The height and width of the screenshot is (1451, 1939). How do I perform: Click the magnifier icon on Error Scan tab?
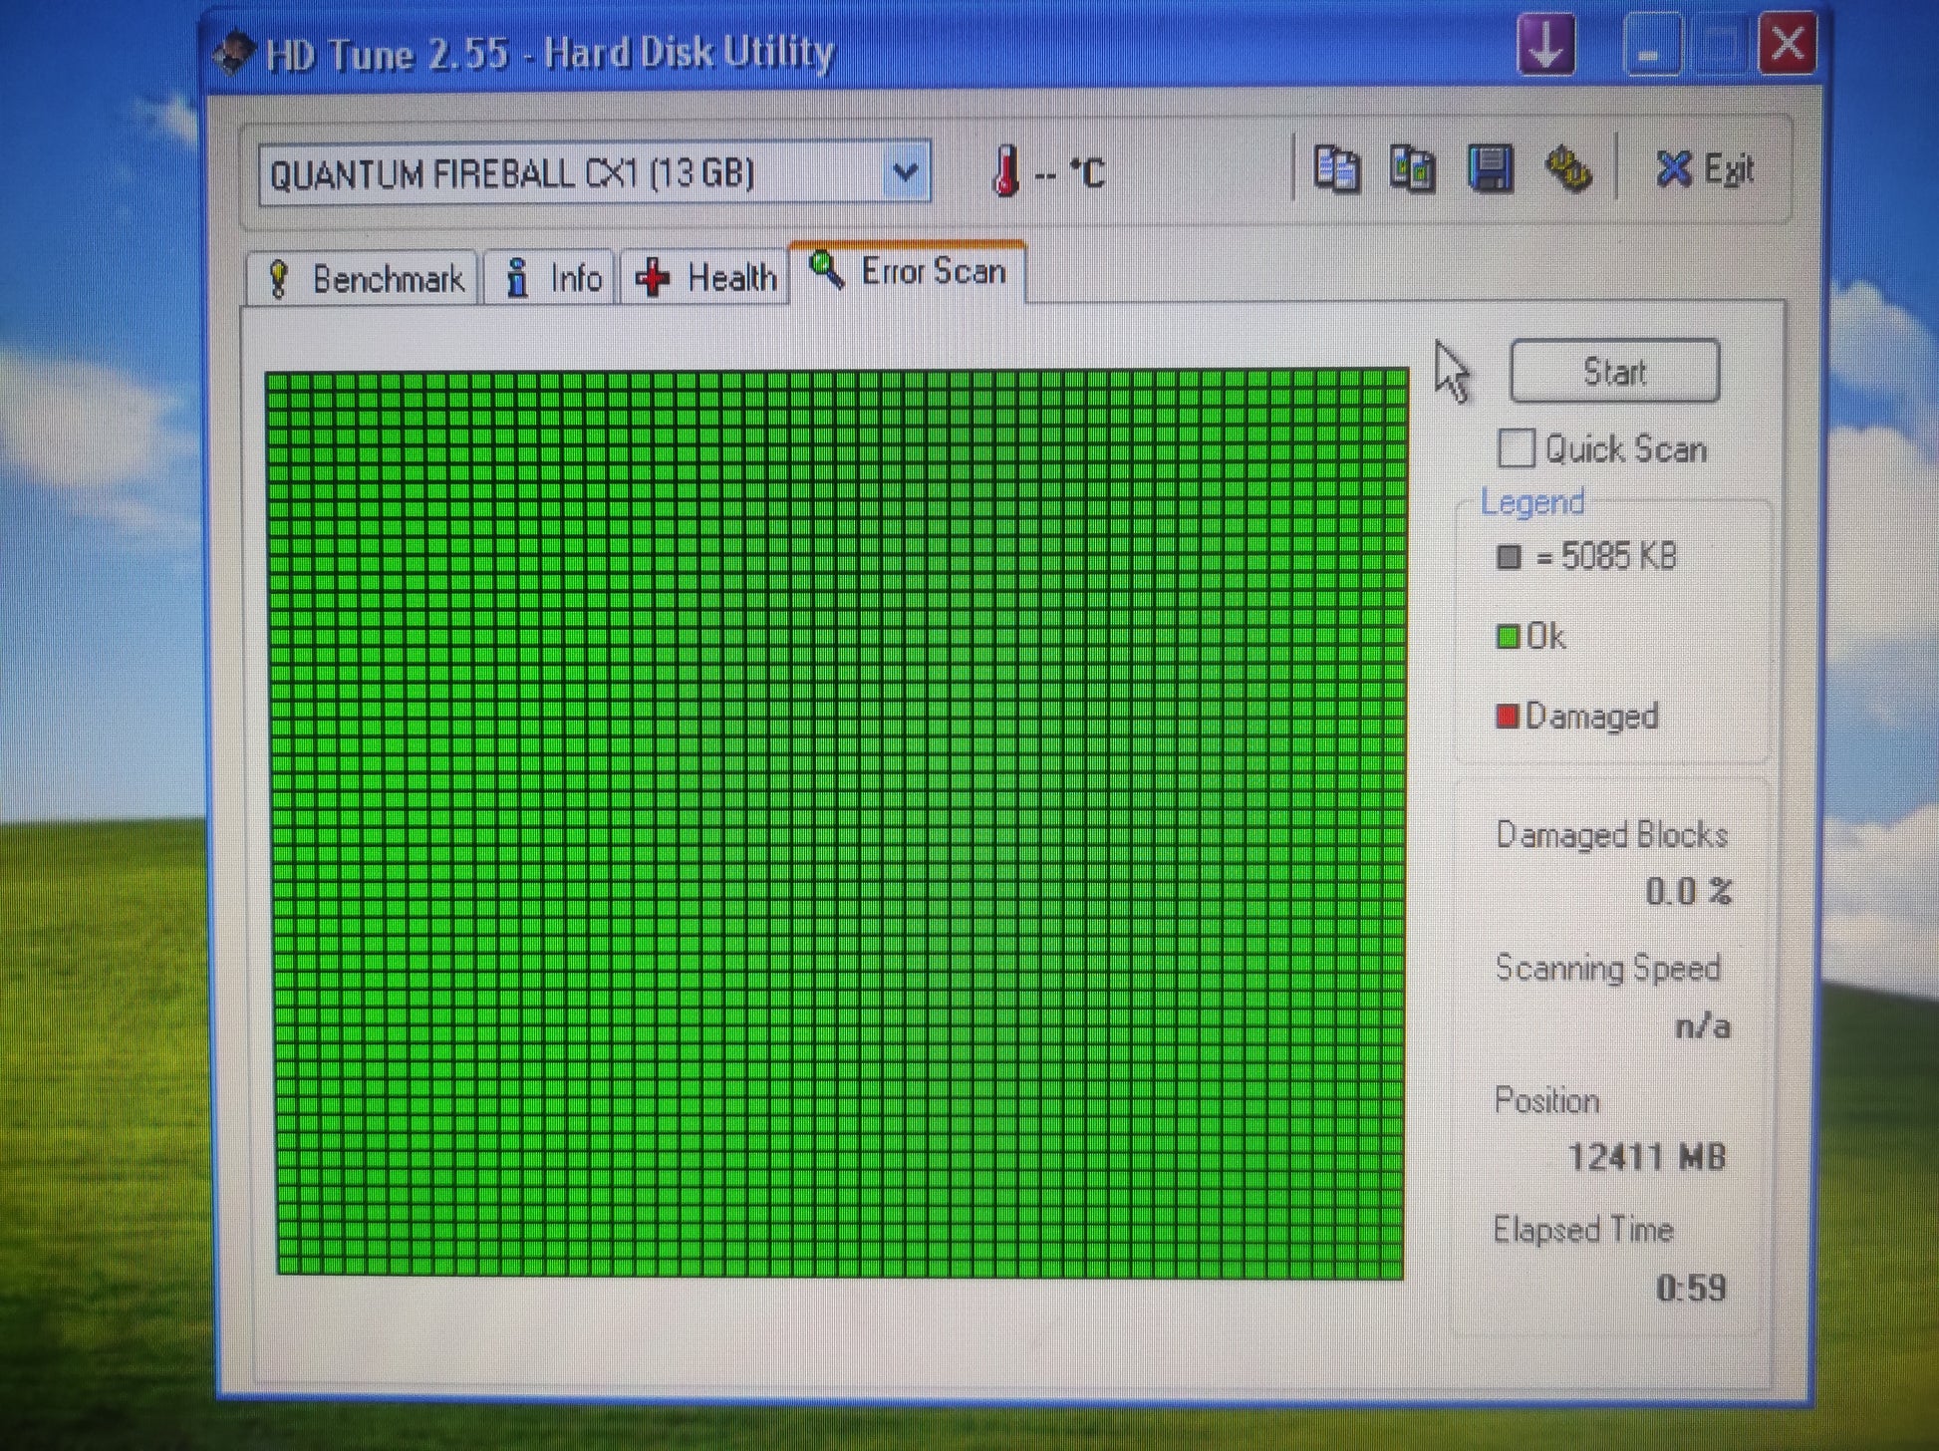point(826,269)
